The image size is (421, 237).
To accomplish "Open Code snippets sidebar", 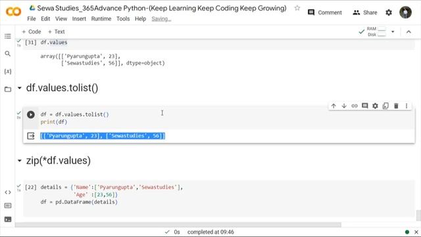I will [x=8, y=192].
